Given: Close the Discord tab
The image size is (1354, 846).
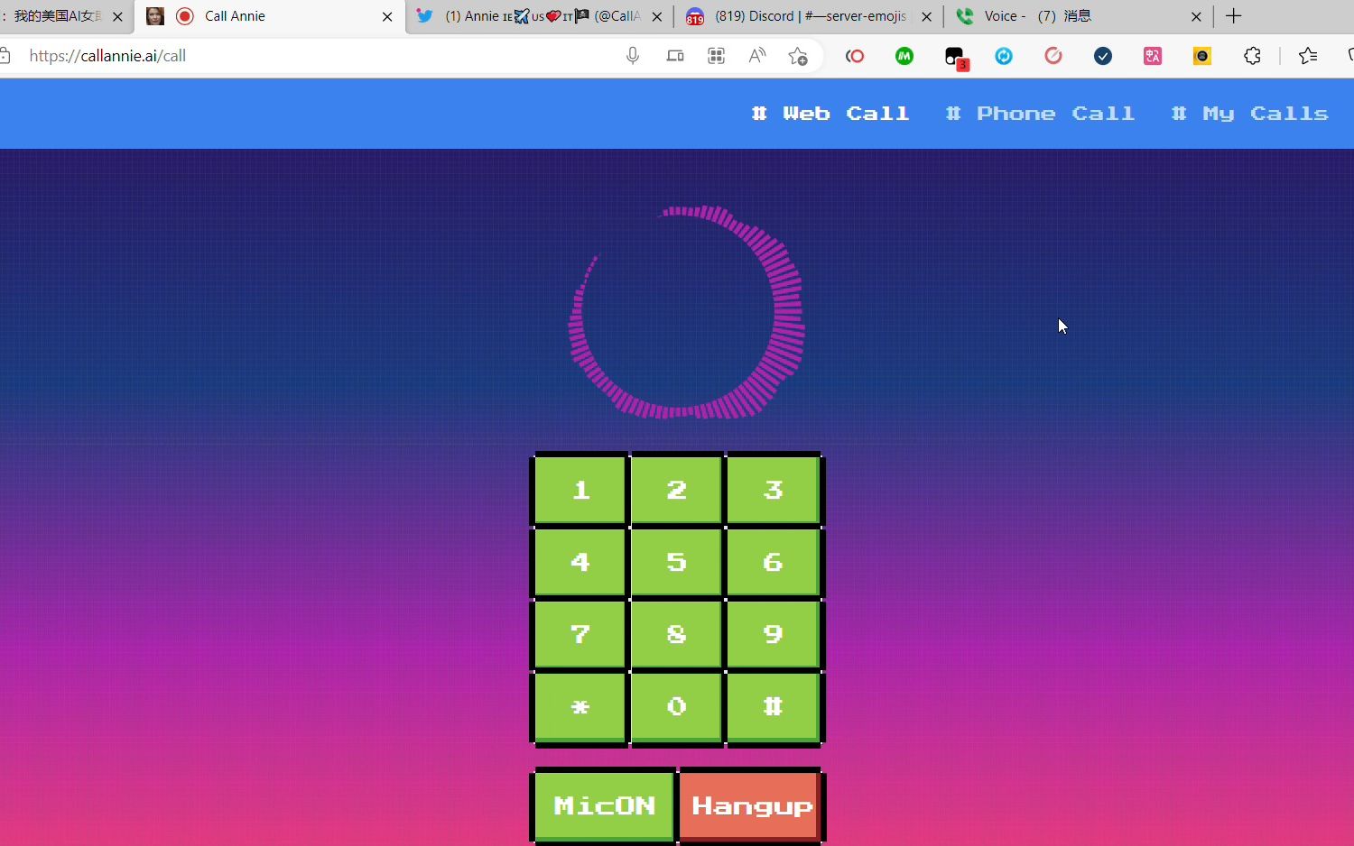Looking at the screenshot, I should 926,16.
